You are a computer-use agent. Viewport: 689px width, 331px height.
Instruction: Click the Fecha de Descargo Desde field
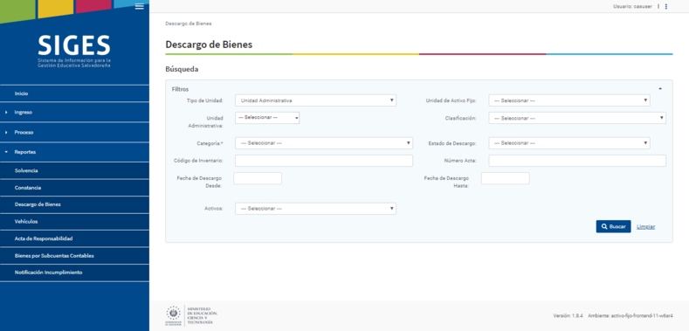pos(258,178)
